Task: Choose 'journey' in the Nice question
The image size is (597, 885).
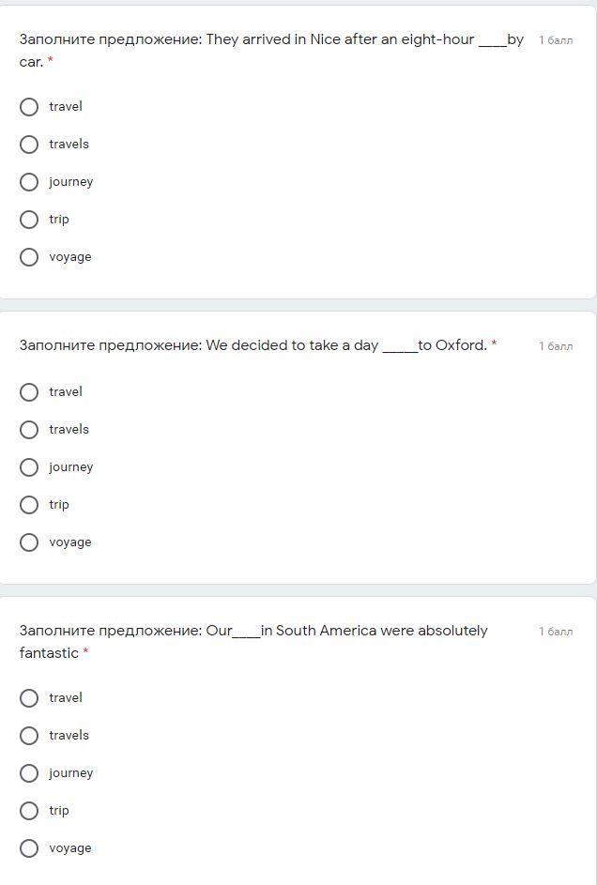Action: (x=29, y=182)
